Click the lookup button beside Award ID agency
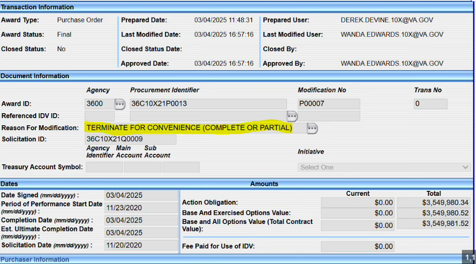This screenshot has height=264, width=476. (119, 104)
